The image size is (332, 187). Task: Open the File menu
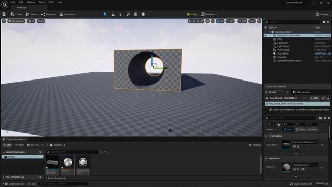13,2
